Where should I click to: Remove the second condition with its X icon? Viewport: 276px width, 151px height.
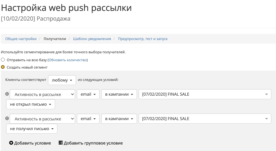(x=7, y=118)
